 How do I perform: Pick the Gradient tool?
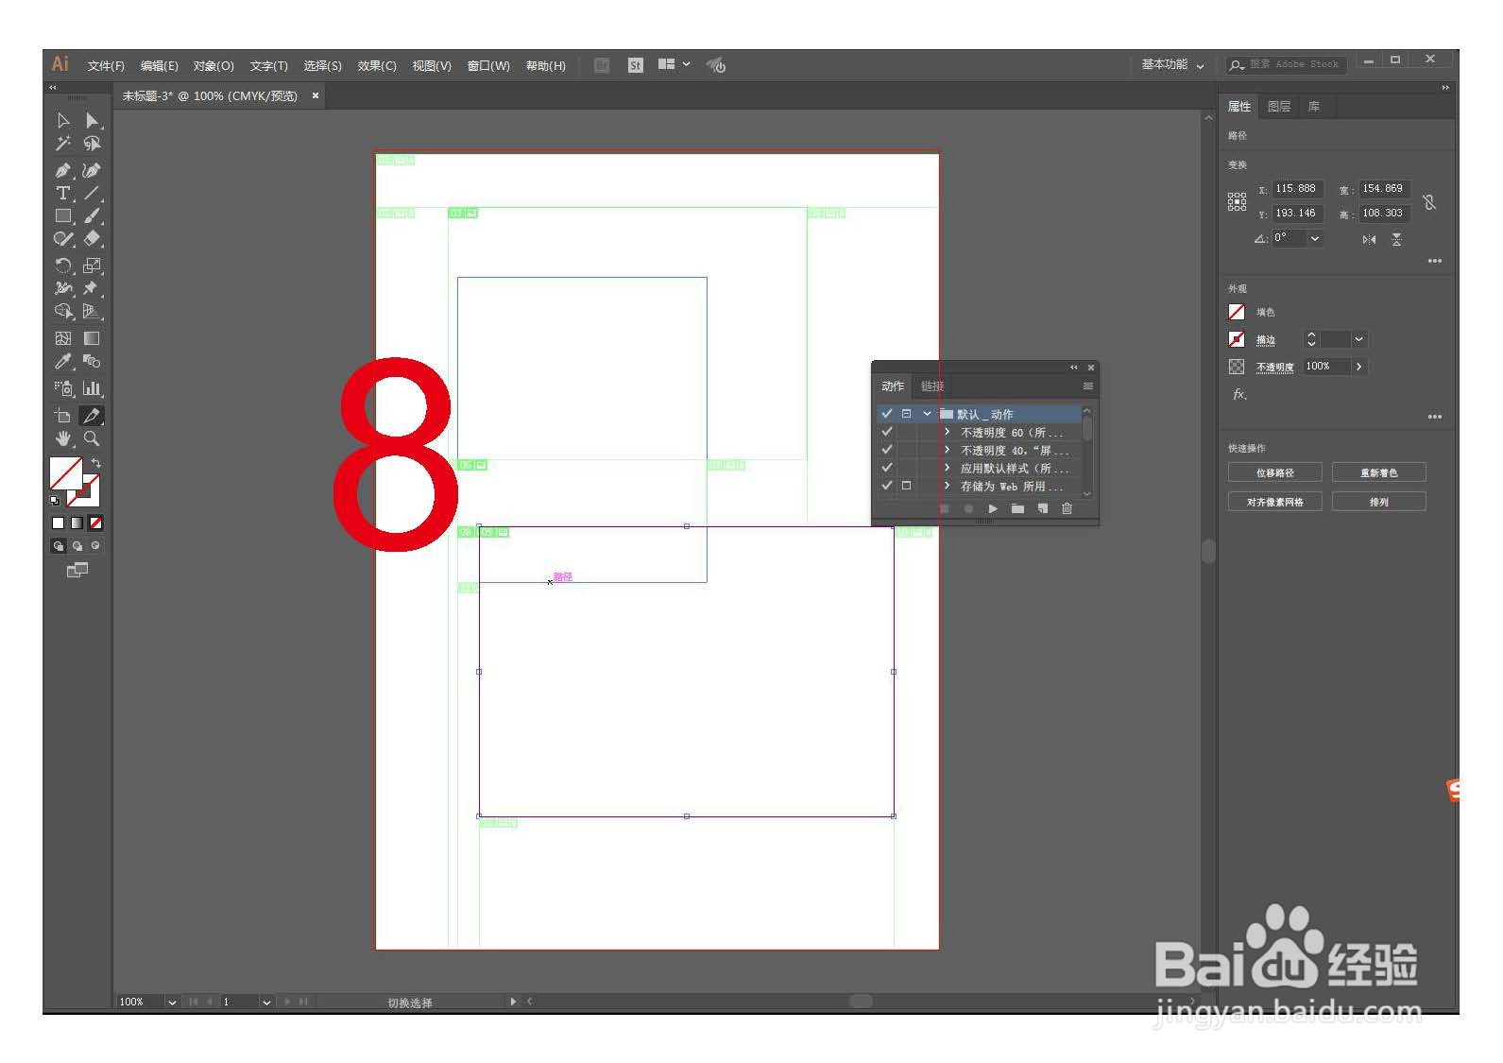(x=92, y=338)
